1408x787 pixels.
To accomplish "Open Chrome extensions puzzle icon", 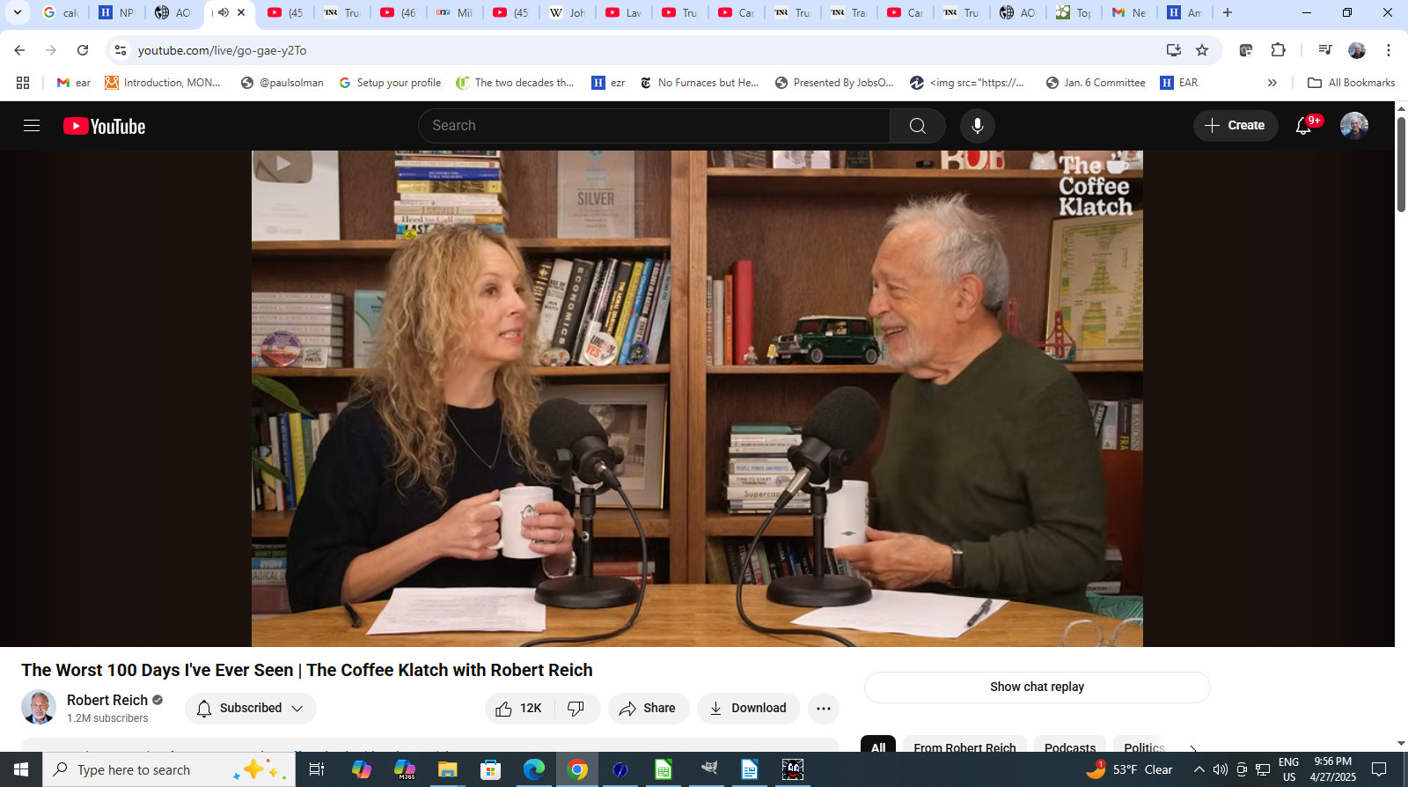I will tap(1278, 50).
